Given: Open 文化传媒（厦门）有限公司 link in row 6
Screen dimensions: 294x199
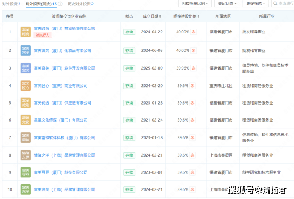Looking at the screenshot, I should coord(61,120).
